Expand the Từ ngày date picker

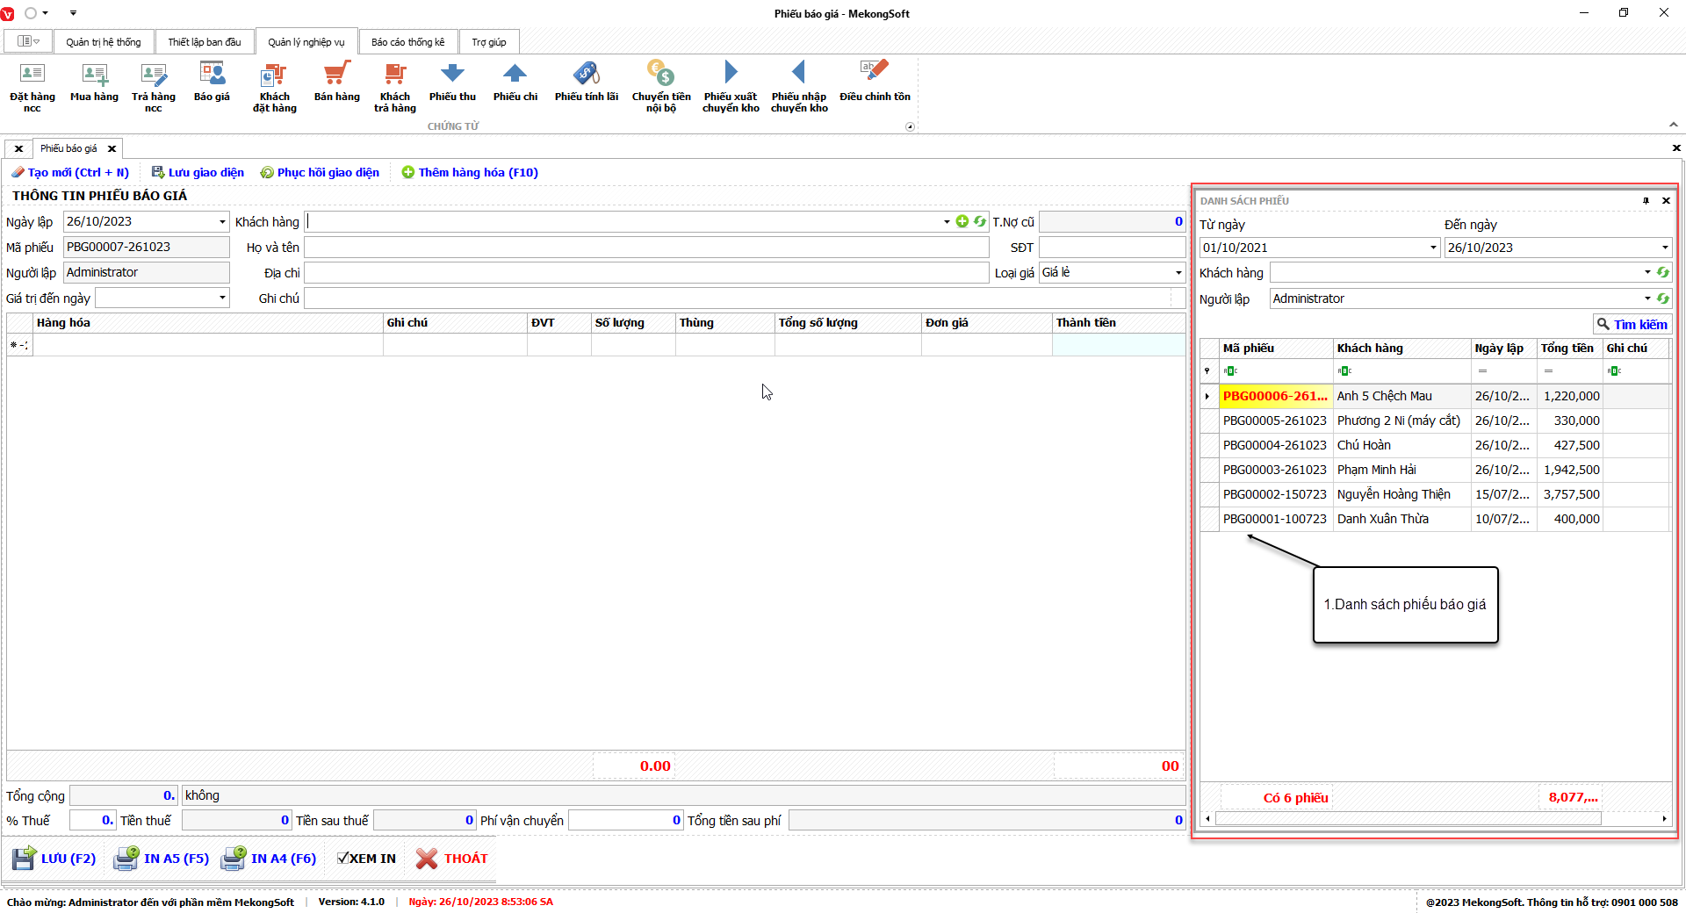click(1433, 248)
